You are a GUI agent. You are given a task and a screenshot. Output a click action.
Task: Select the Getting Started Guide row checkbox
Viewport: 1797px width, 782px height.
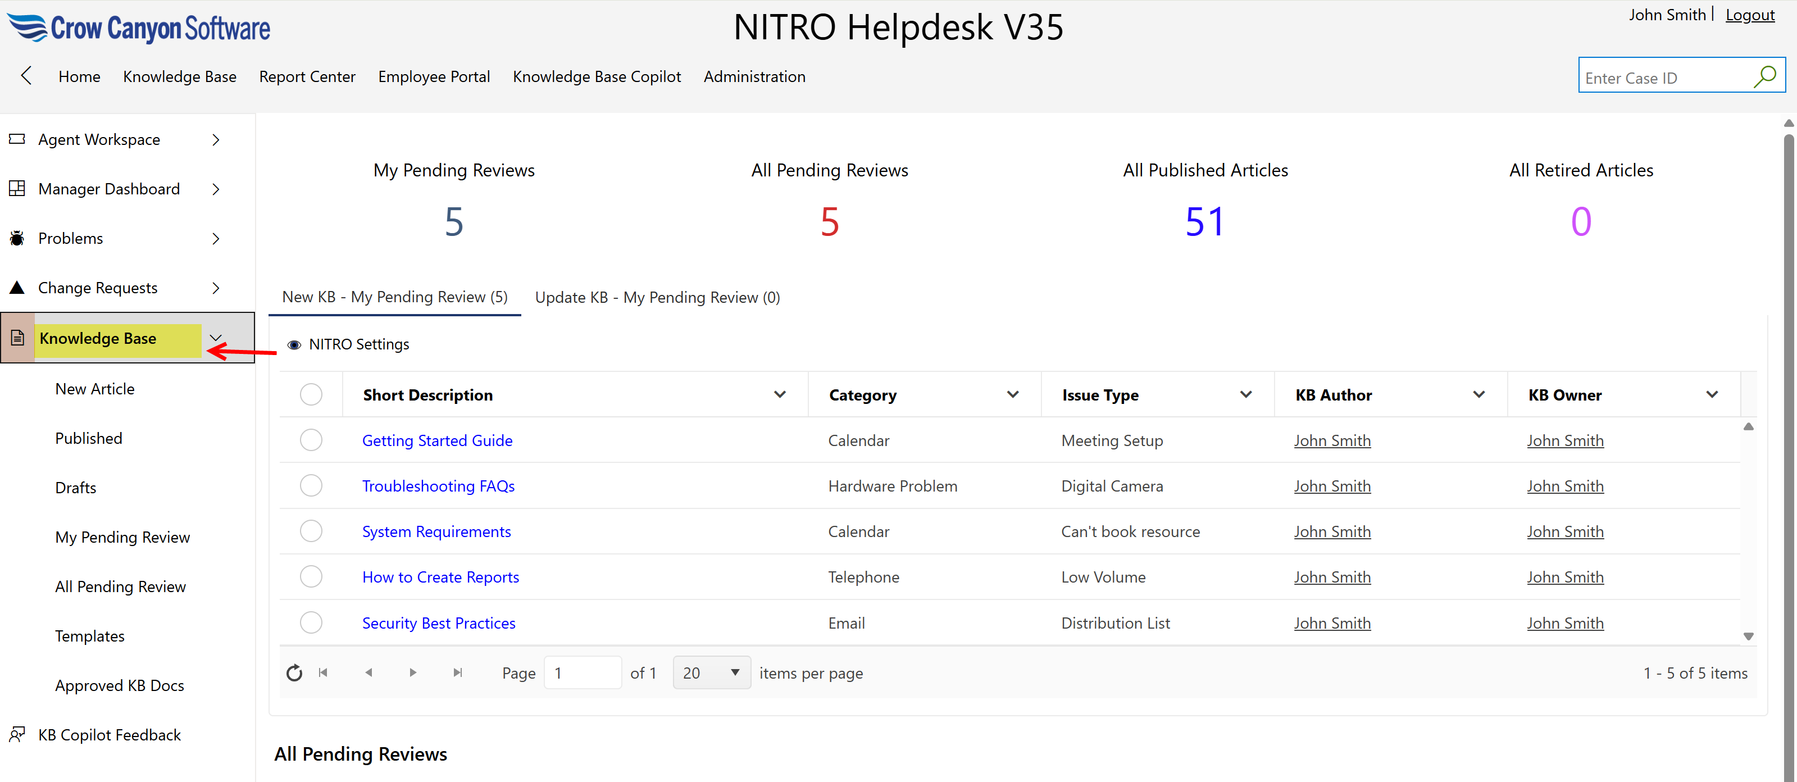click(x=311, y=440)
